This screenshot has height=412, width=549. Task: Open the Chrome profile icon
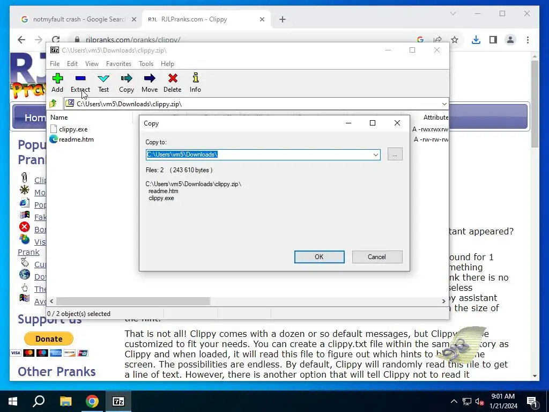coord(510,40)
